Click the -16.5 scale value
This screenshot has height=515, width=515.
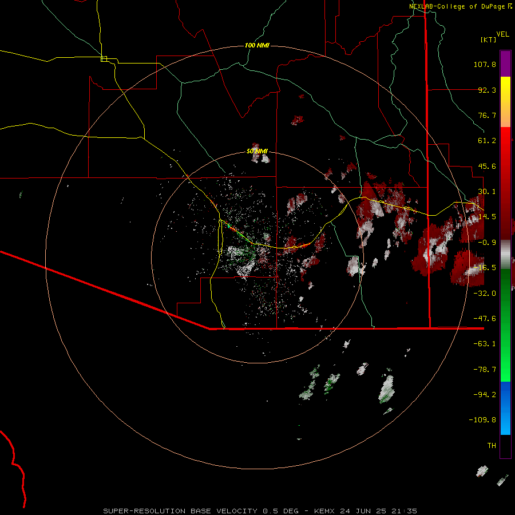click(x=485, y=268)
